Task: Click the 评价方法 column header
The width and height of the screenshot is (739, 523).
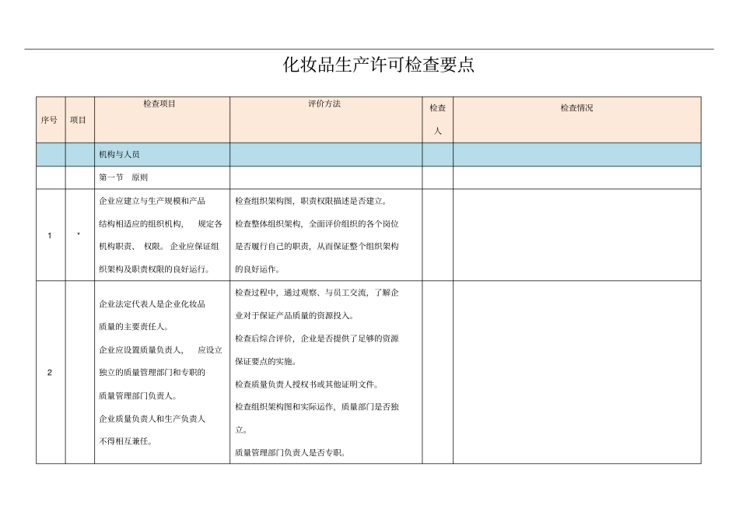Action: 326,120
